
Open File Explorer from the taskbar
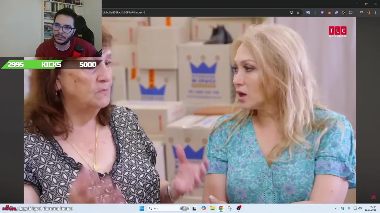tap(212, 208)
